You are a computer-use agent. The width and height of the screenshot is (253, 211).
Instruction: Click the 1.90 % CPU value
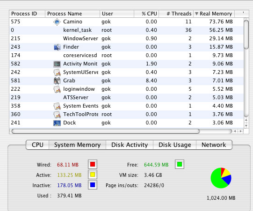click(x=152, y=64)
